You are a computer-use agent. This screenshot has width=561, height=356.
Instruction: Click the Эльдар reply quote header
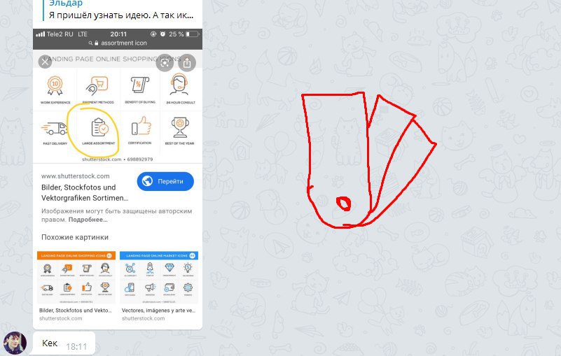click(x=66, y=3)
